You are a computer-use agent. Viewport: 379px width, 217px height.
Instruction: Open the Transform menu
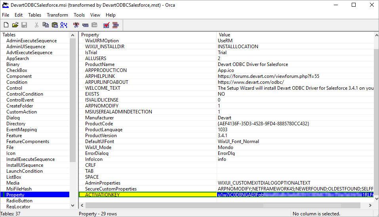(x=57, y=15)
